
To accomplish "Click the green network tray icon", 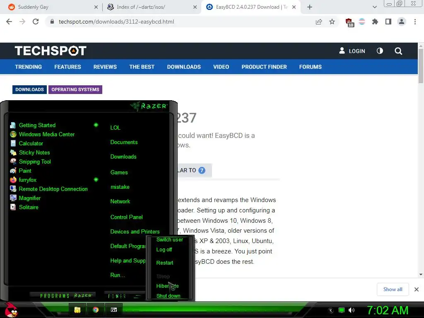I will tap(342, 310).
